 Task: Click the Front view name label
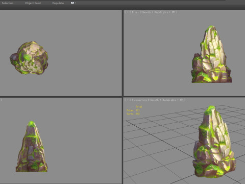coord(135,12)
